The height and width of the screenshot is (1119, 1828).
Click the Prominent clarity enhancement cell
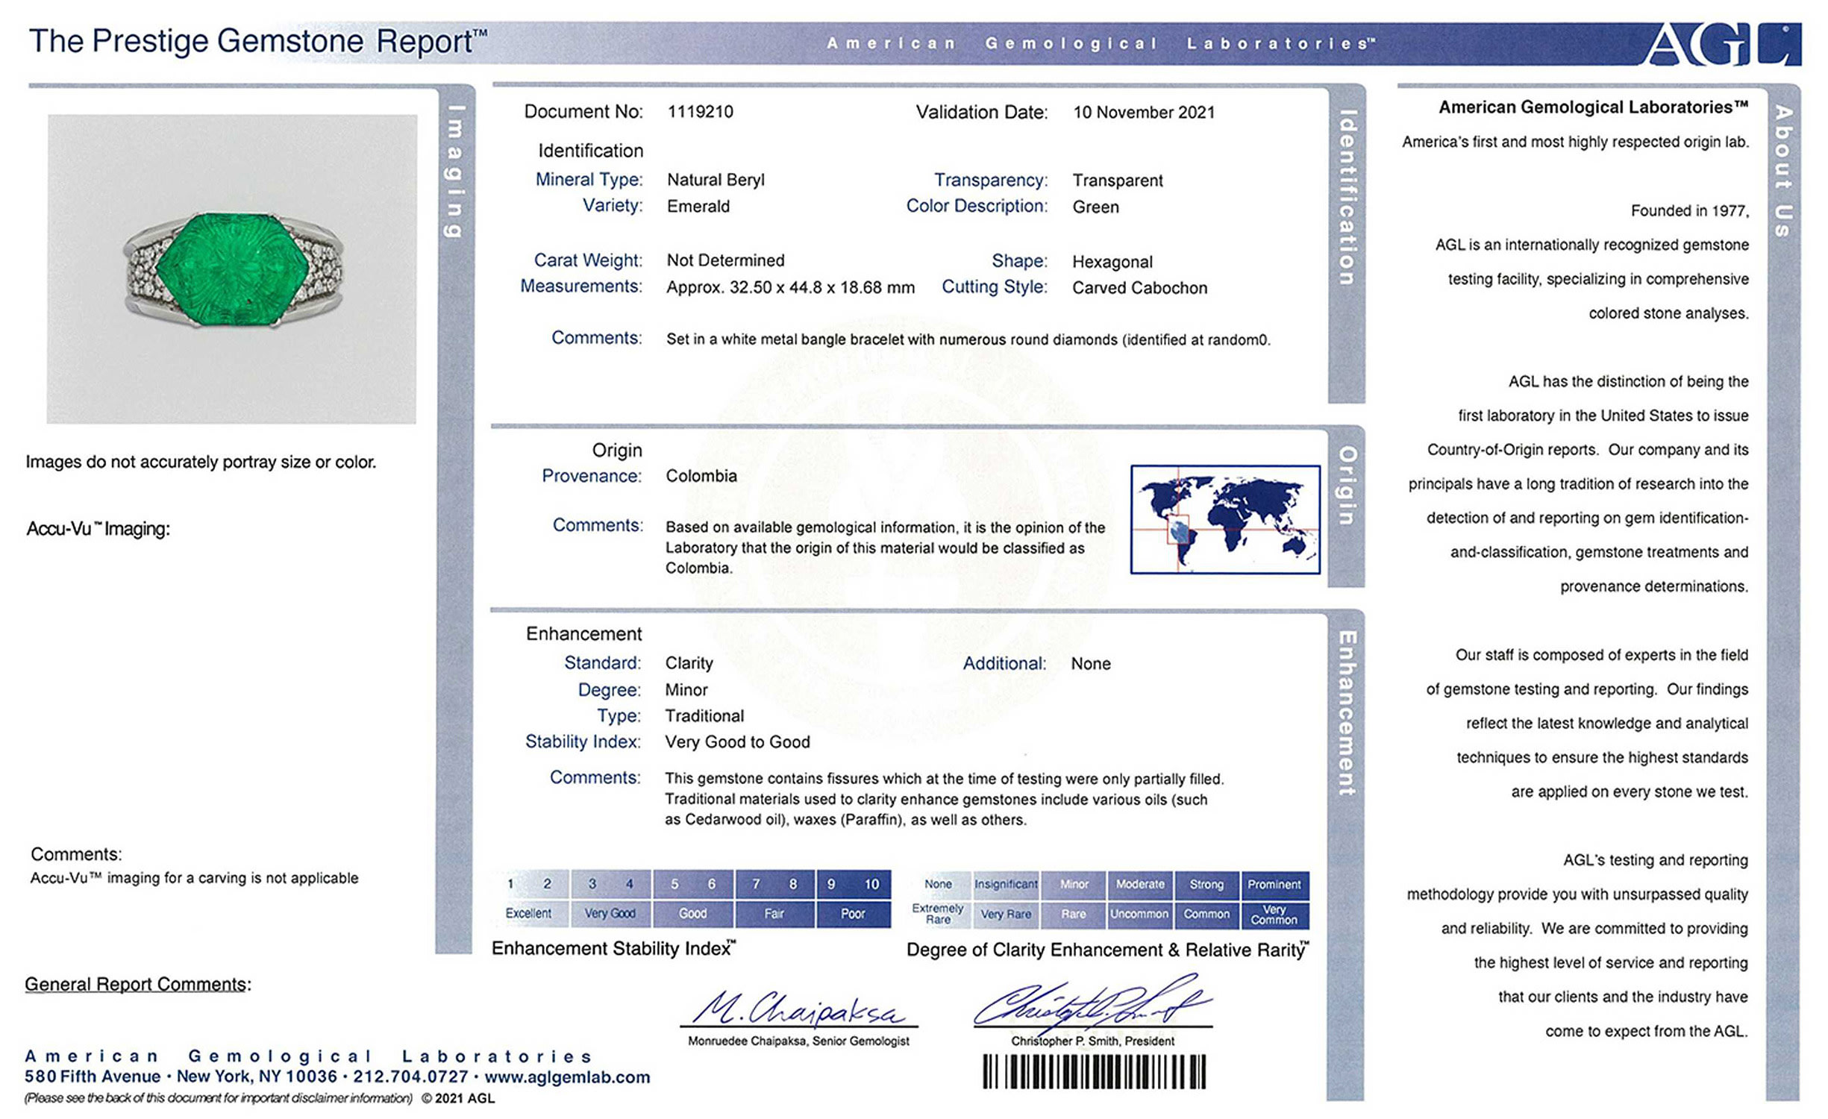pyautogui.click(x=1274, y=884)
